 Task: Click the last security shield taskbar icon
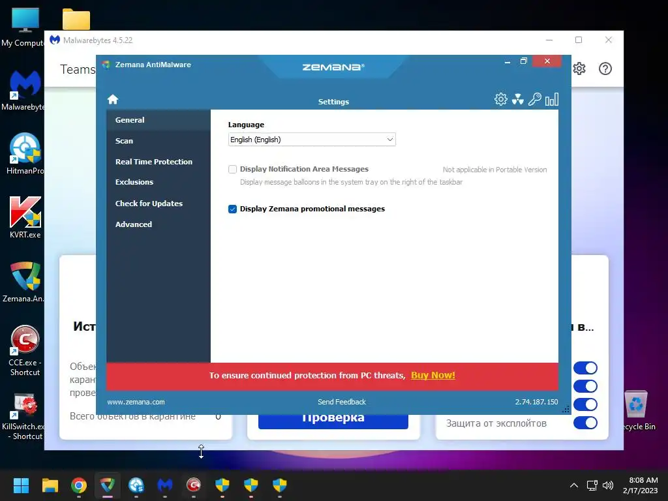(x=279, y=485)
